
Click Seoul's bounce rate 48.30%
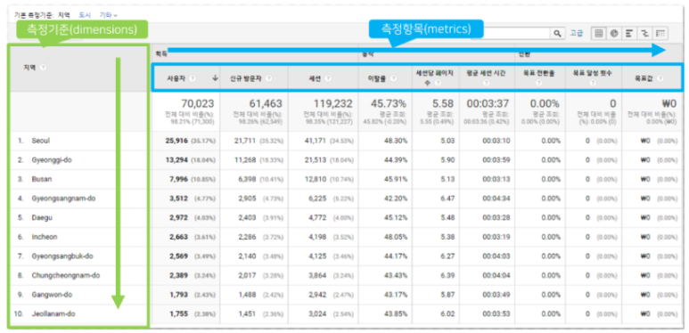pos(397,141)
